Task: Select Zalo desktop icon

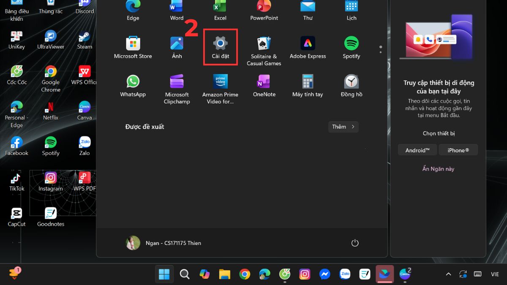Action: click(84, 146)
